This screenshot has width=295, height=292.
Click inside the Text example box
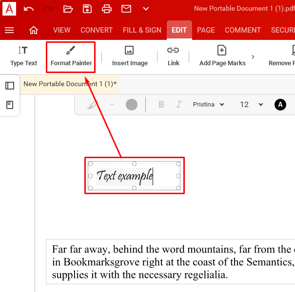(125, 176)
